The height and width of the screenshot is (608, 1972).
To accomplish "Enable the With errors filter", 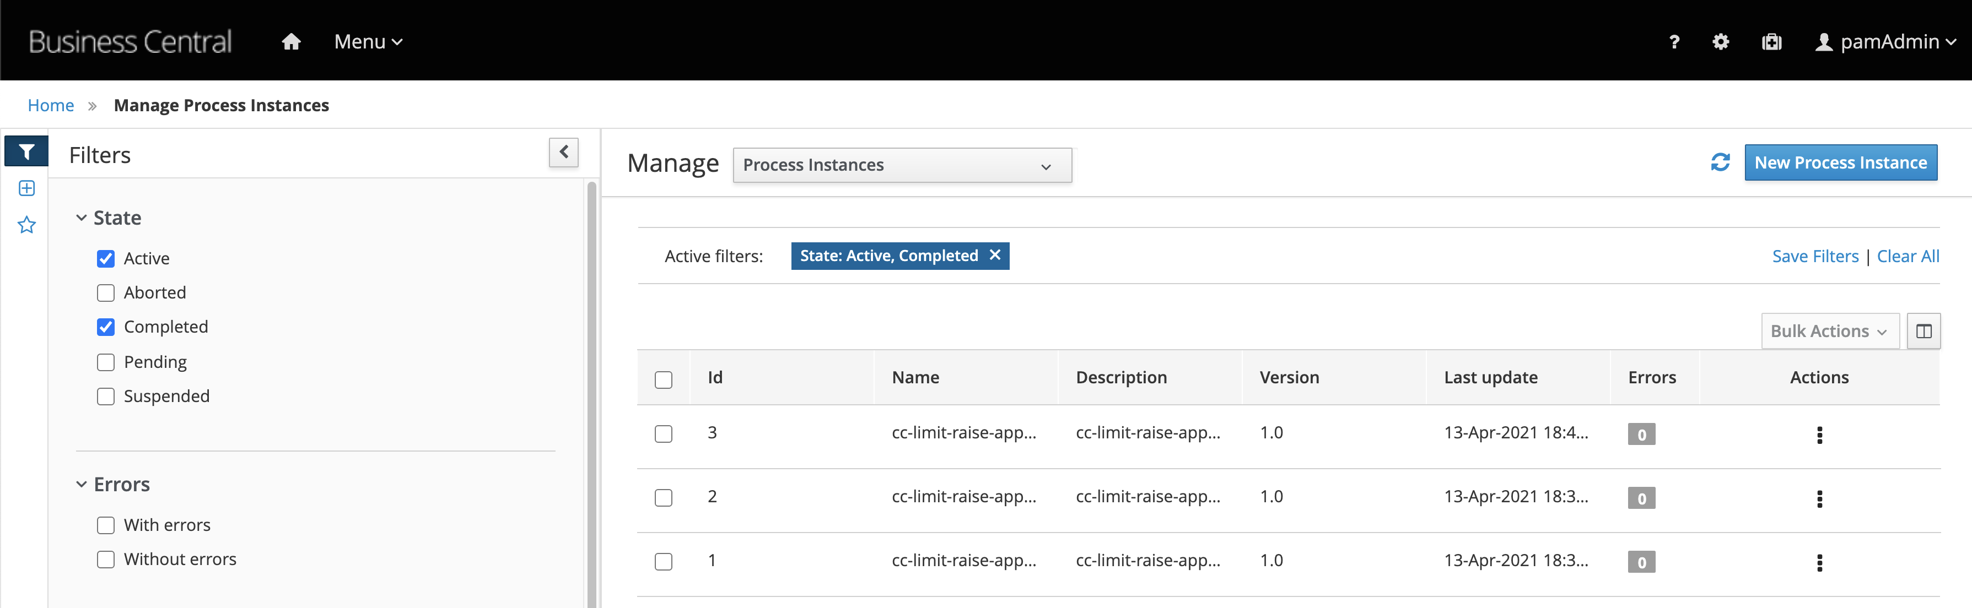I will pyautogui.click(x=106, y=525).
